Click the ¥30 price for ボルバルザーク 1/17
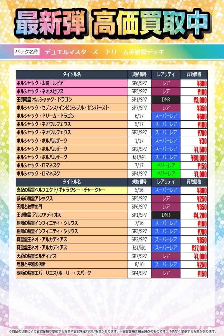Viewport: 224px width, 336px height. (x=203, y=141)
